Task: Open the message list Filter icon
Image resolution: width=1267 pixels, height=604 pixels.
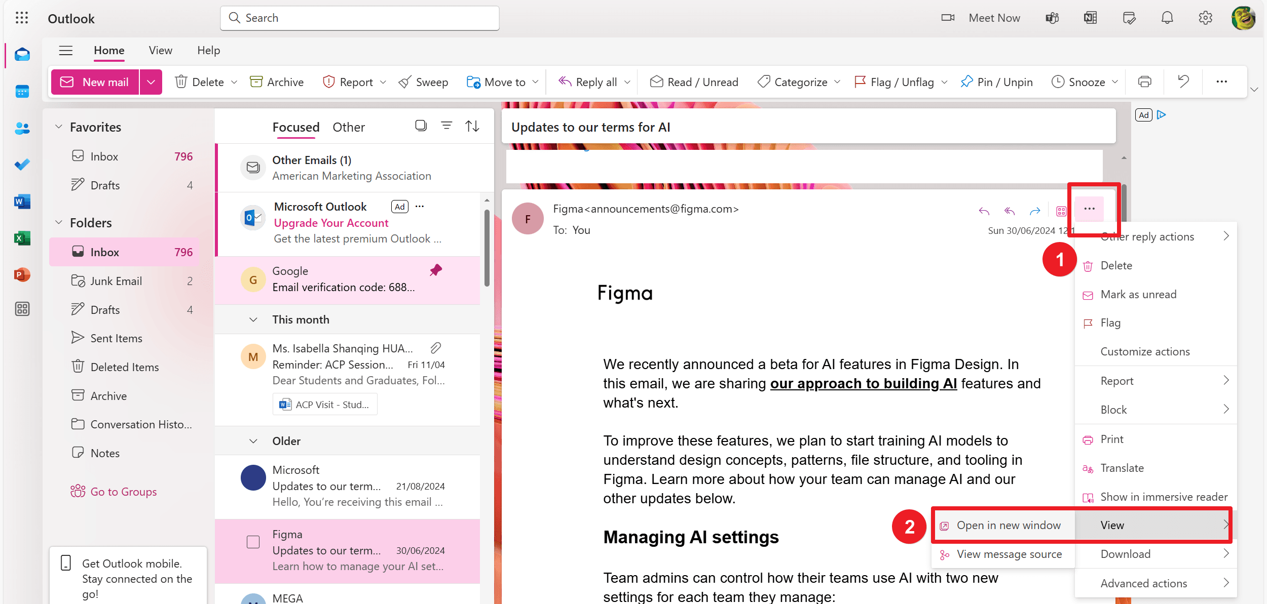Action: (446, 126)
